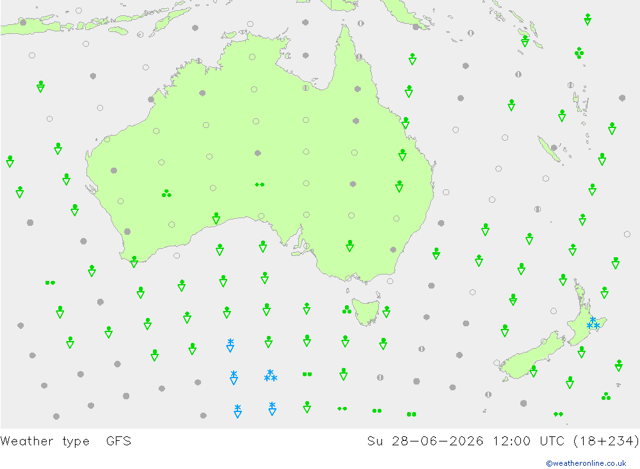Select the three-dot rain symbol just west of Tasmania
The image size is (640, 469).
tap(347, 310)
